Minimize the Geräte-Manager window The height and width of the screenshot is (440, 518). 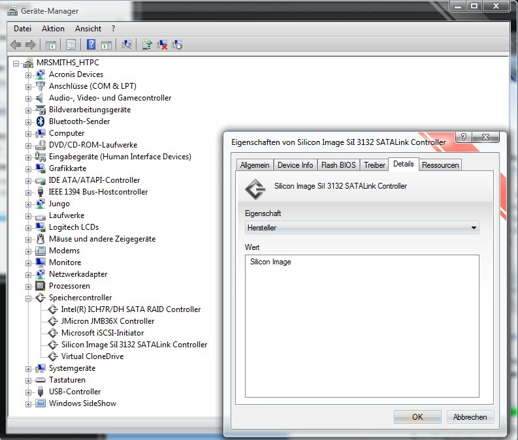click(x=458, y=6)
